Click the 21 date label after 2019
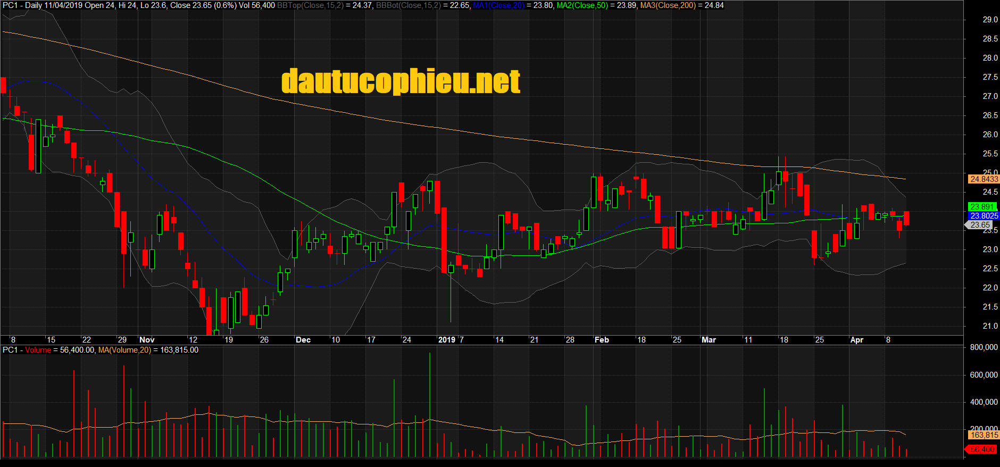 pos(535,340)
